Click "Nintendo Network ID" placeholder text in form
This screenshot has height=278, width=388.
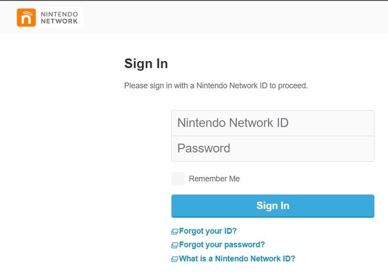pyautogui.click(x=233, y=123)
